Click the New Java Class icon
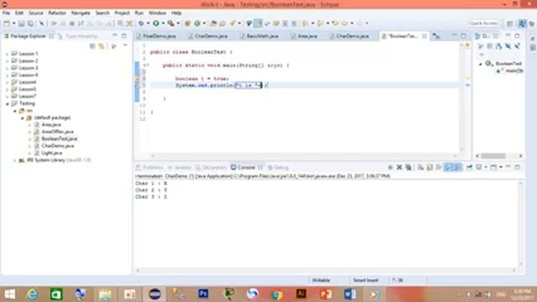537x302 pixels. pos(197,23)
